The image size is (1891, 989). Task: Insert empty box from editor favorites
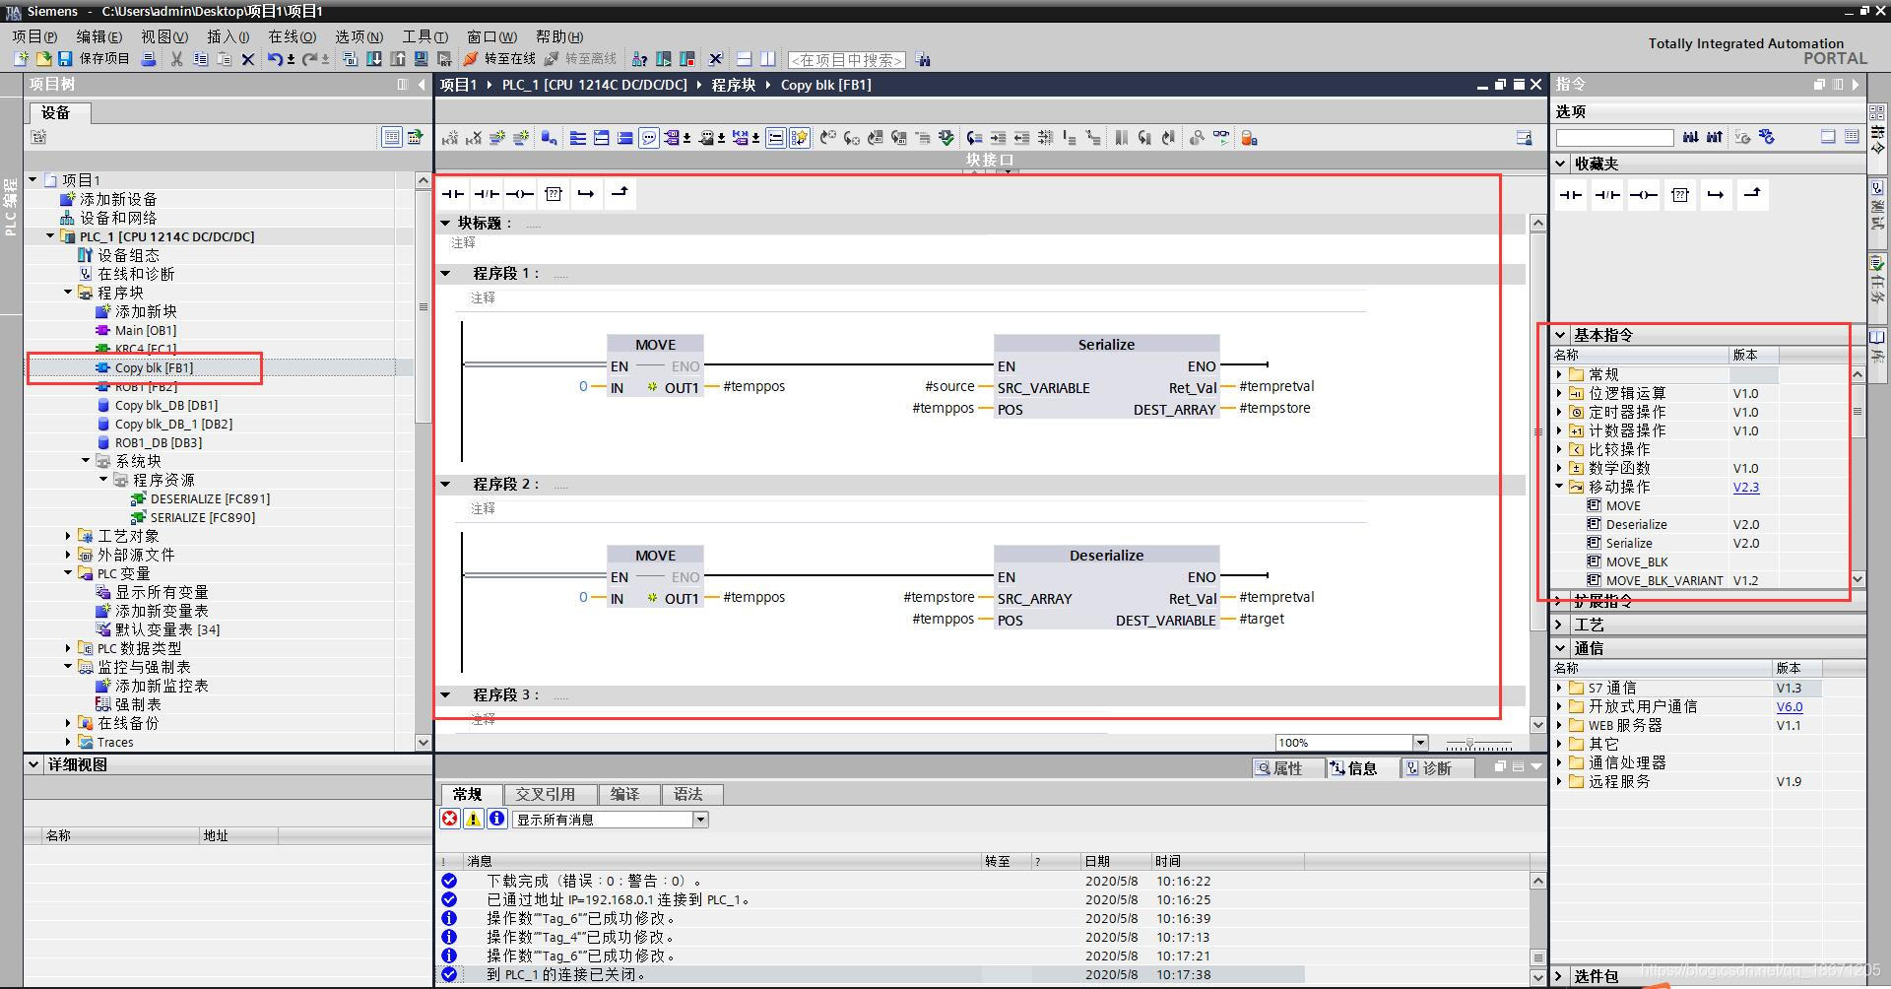[554, 194]
